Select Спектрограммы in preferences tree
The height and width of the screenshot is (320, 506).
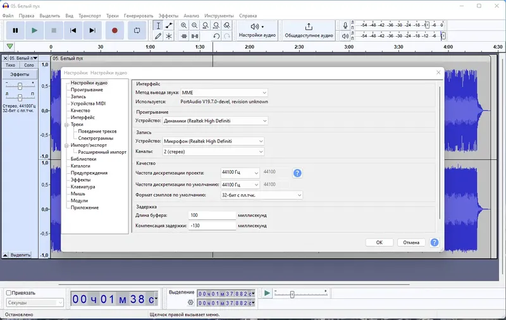click(96, 138)
